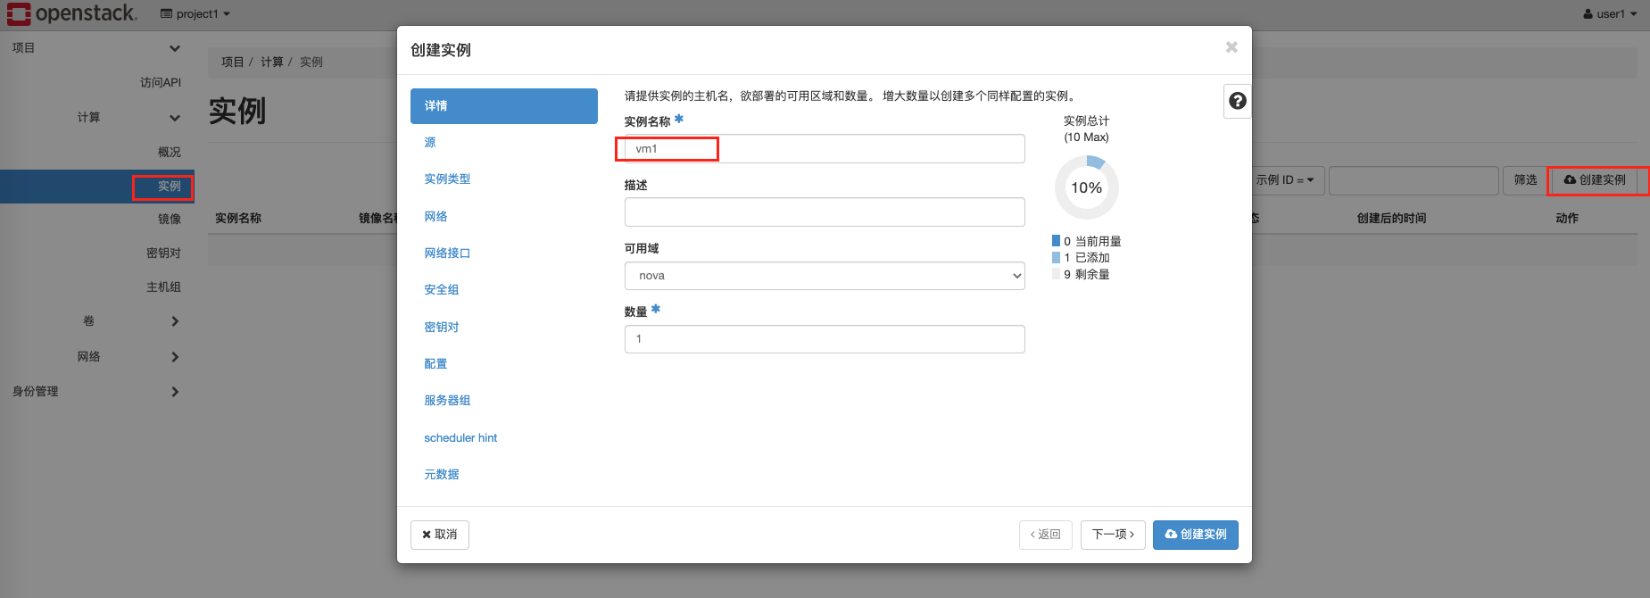Click the 下一项 next button
This screenshot has width=1650, height=598.
click(1113, 535)
